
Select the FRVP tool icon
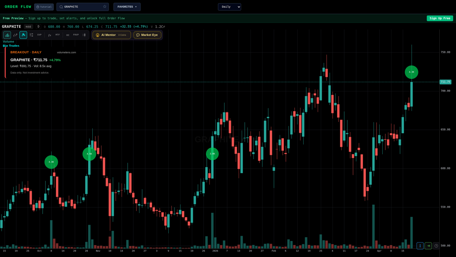tap(76, 35)
